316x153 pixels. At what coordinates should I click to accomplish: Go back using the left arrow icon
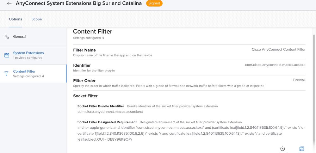coord(9,3)
